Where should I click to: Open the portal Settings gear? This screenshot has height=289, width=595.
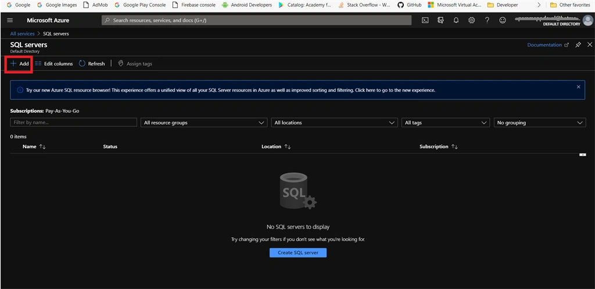pyautogui.click(x=472, y=20)
